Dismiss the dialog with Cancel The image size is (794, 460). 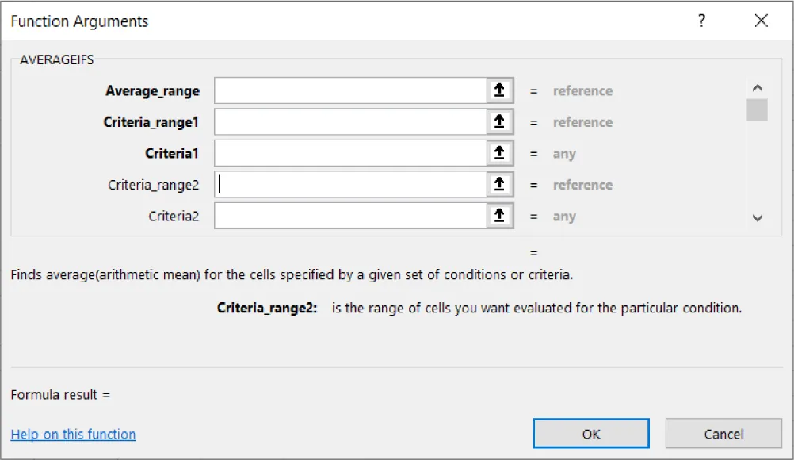pyautogui.click(x=722, y=434)
